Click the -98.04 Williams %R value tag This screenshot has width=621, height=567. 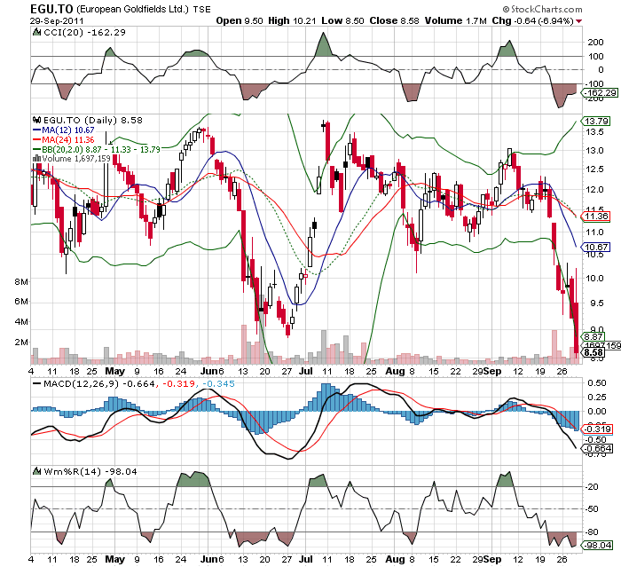[x=597, y=545]
